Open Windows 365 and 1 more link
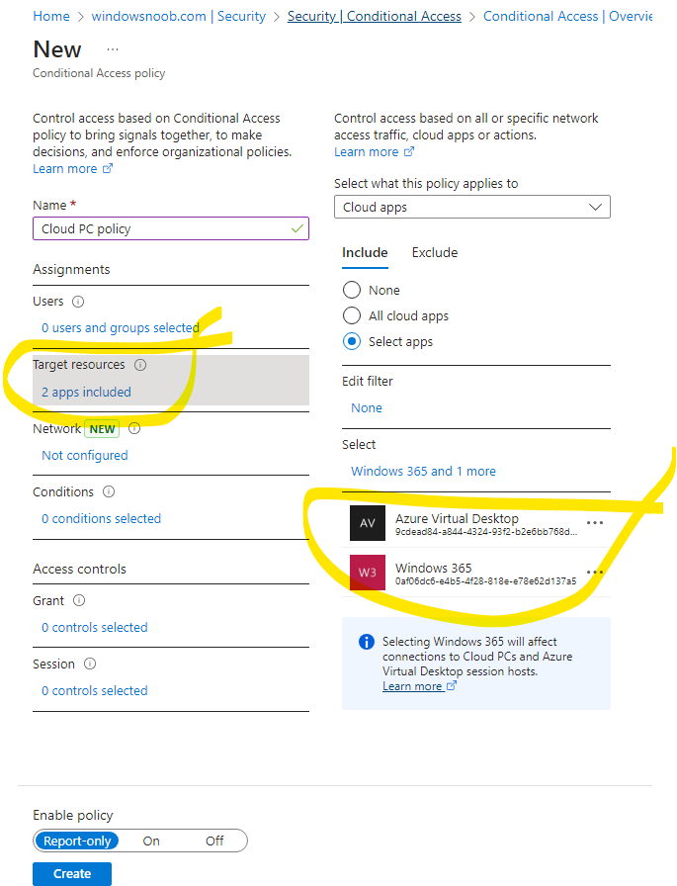 tap(423, 472)
